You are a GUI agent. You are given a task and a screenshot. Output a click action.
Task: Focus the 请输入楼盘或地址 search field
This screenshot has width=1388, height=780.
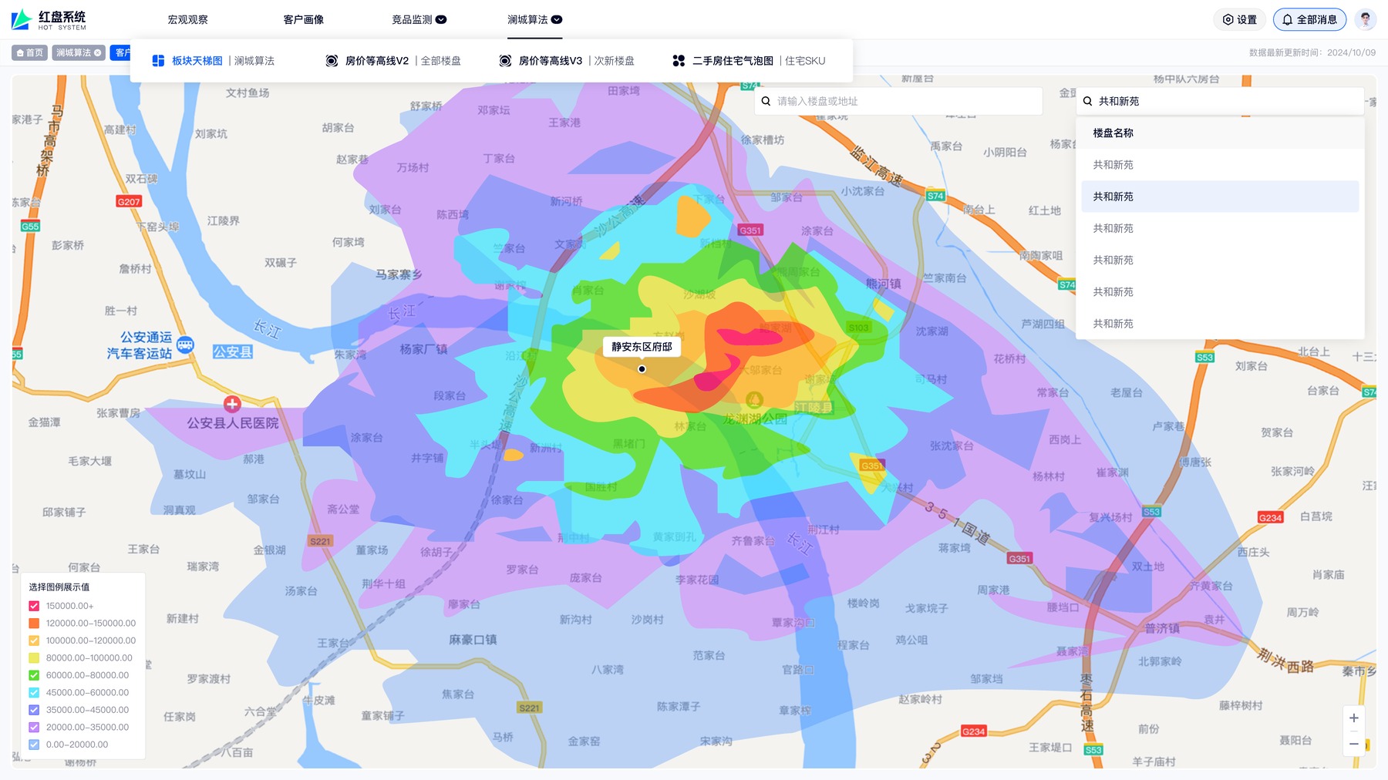click(898, 101)
